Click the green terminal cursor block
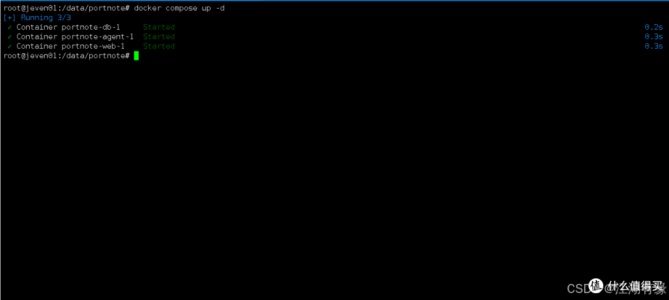Viewport: 669px width, 300px height. 136,56
